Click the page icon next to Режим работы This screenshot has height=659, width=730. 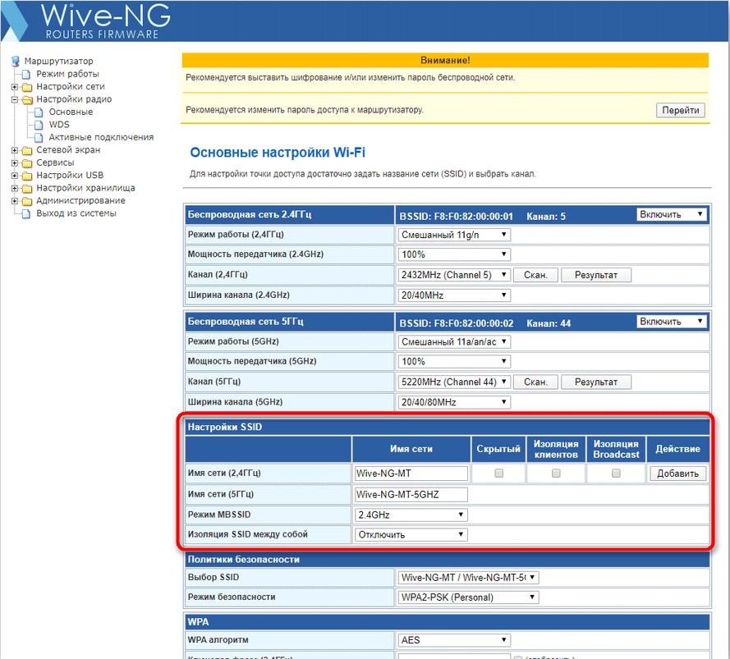click(27, 75)
